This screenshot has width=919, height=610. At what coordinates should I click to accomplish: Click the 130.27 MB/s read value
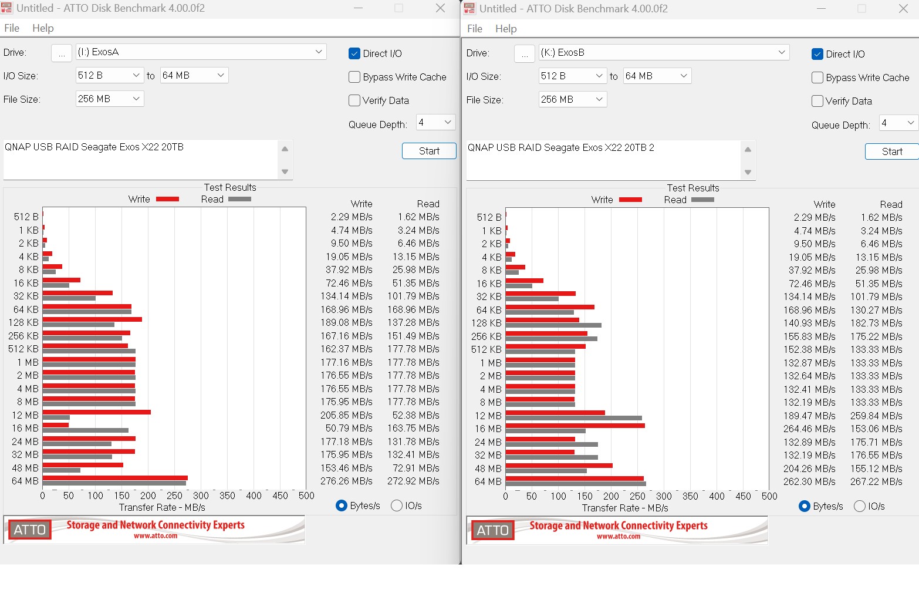(876, 310)
